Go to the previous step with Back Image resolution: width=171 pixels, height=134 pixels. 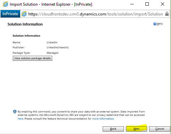pyautogui.click(x=113, y=129)
